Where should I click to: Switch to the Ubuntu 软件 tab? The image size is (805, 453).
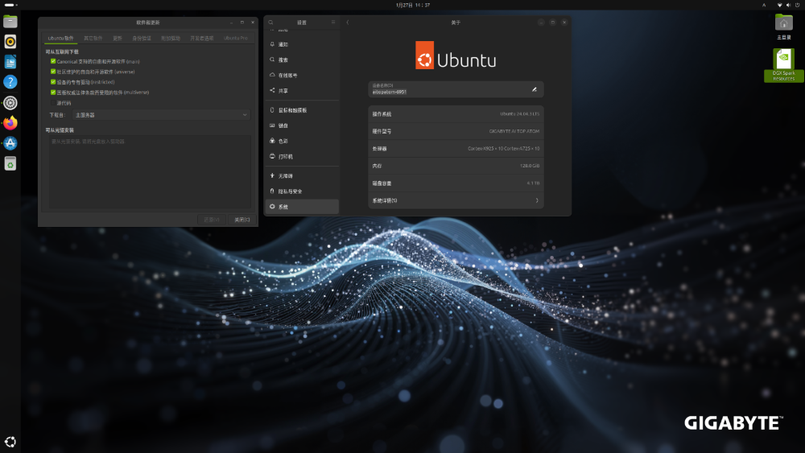[x=60, y=38]
